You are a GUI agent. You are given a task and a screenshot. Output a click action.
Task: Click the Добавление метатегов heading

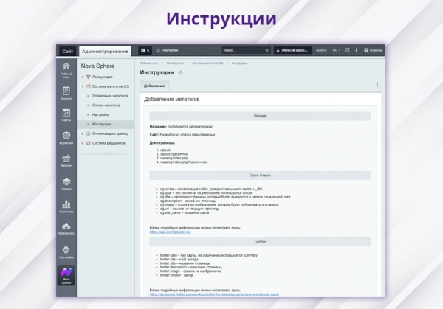pyautogui.click(x=172, y=99)
